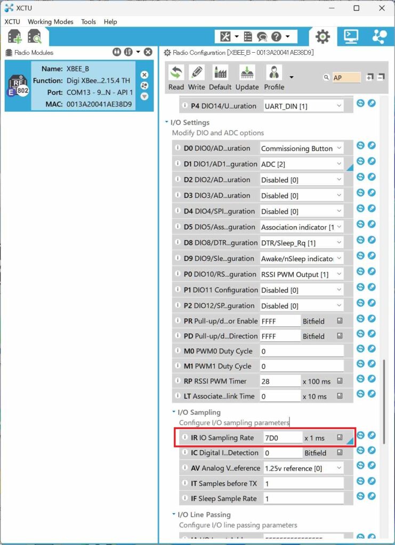Open the Radio Modules panel menu arrow
Screen dimensions: 395x545
click(x=138, y=52)
